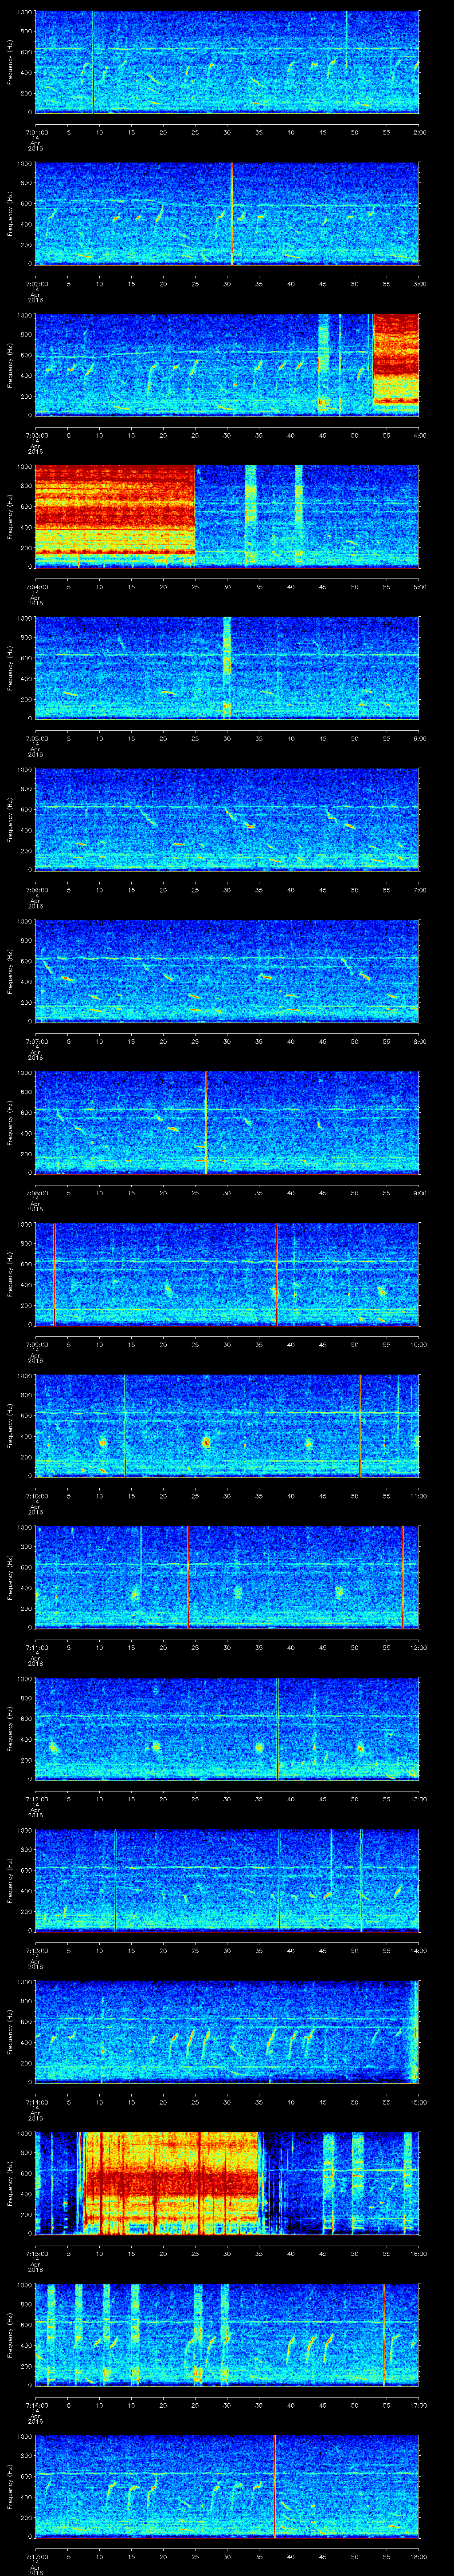Click red line near 3 seconds in 7:09:00 panel
The width and height of the screenshot is (454, 2576).
54,1273
